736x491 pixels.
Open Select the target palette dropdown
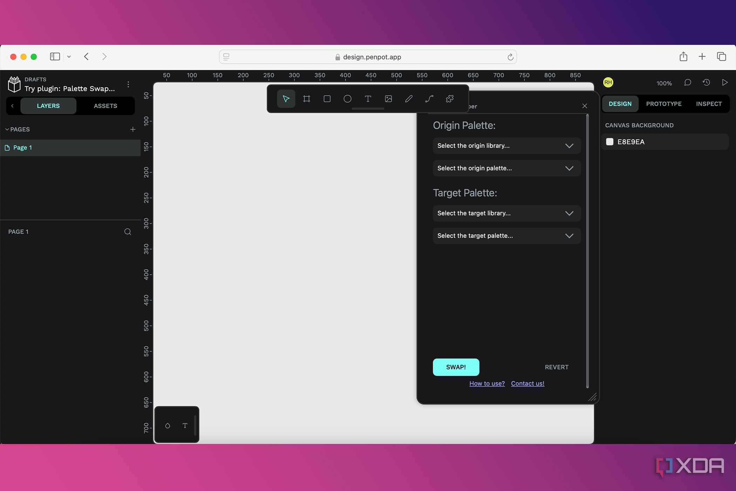[x=507, y=236]
